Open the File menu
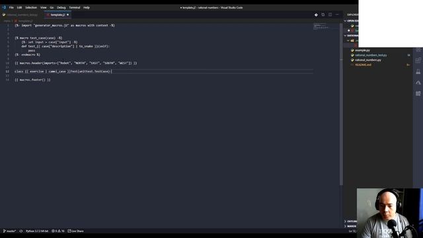 [x=11, y=7]
